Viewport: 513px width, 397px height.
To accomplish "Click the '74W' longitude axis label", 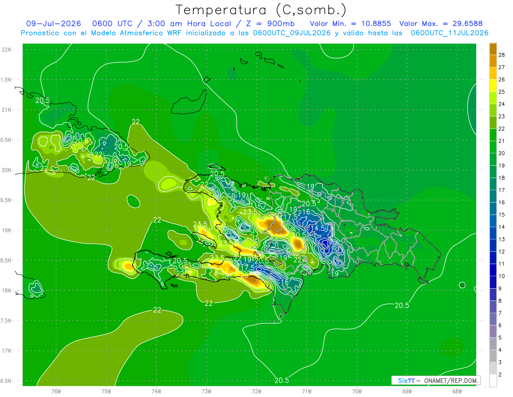I will click(156, 391).
